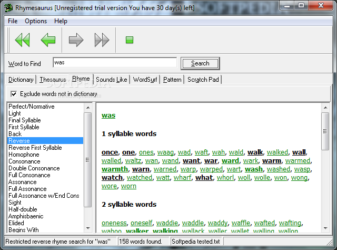Select the highlighted Reverse rhyme type

(45, 141)
